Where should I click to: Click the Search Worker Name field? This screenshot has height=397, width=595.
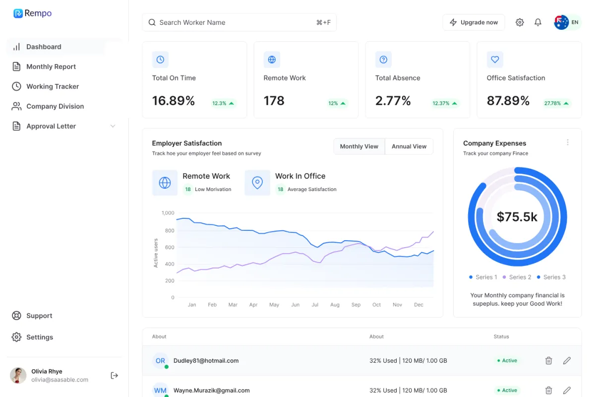(239, 22)
